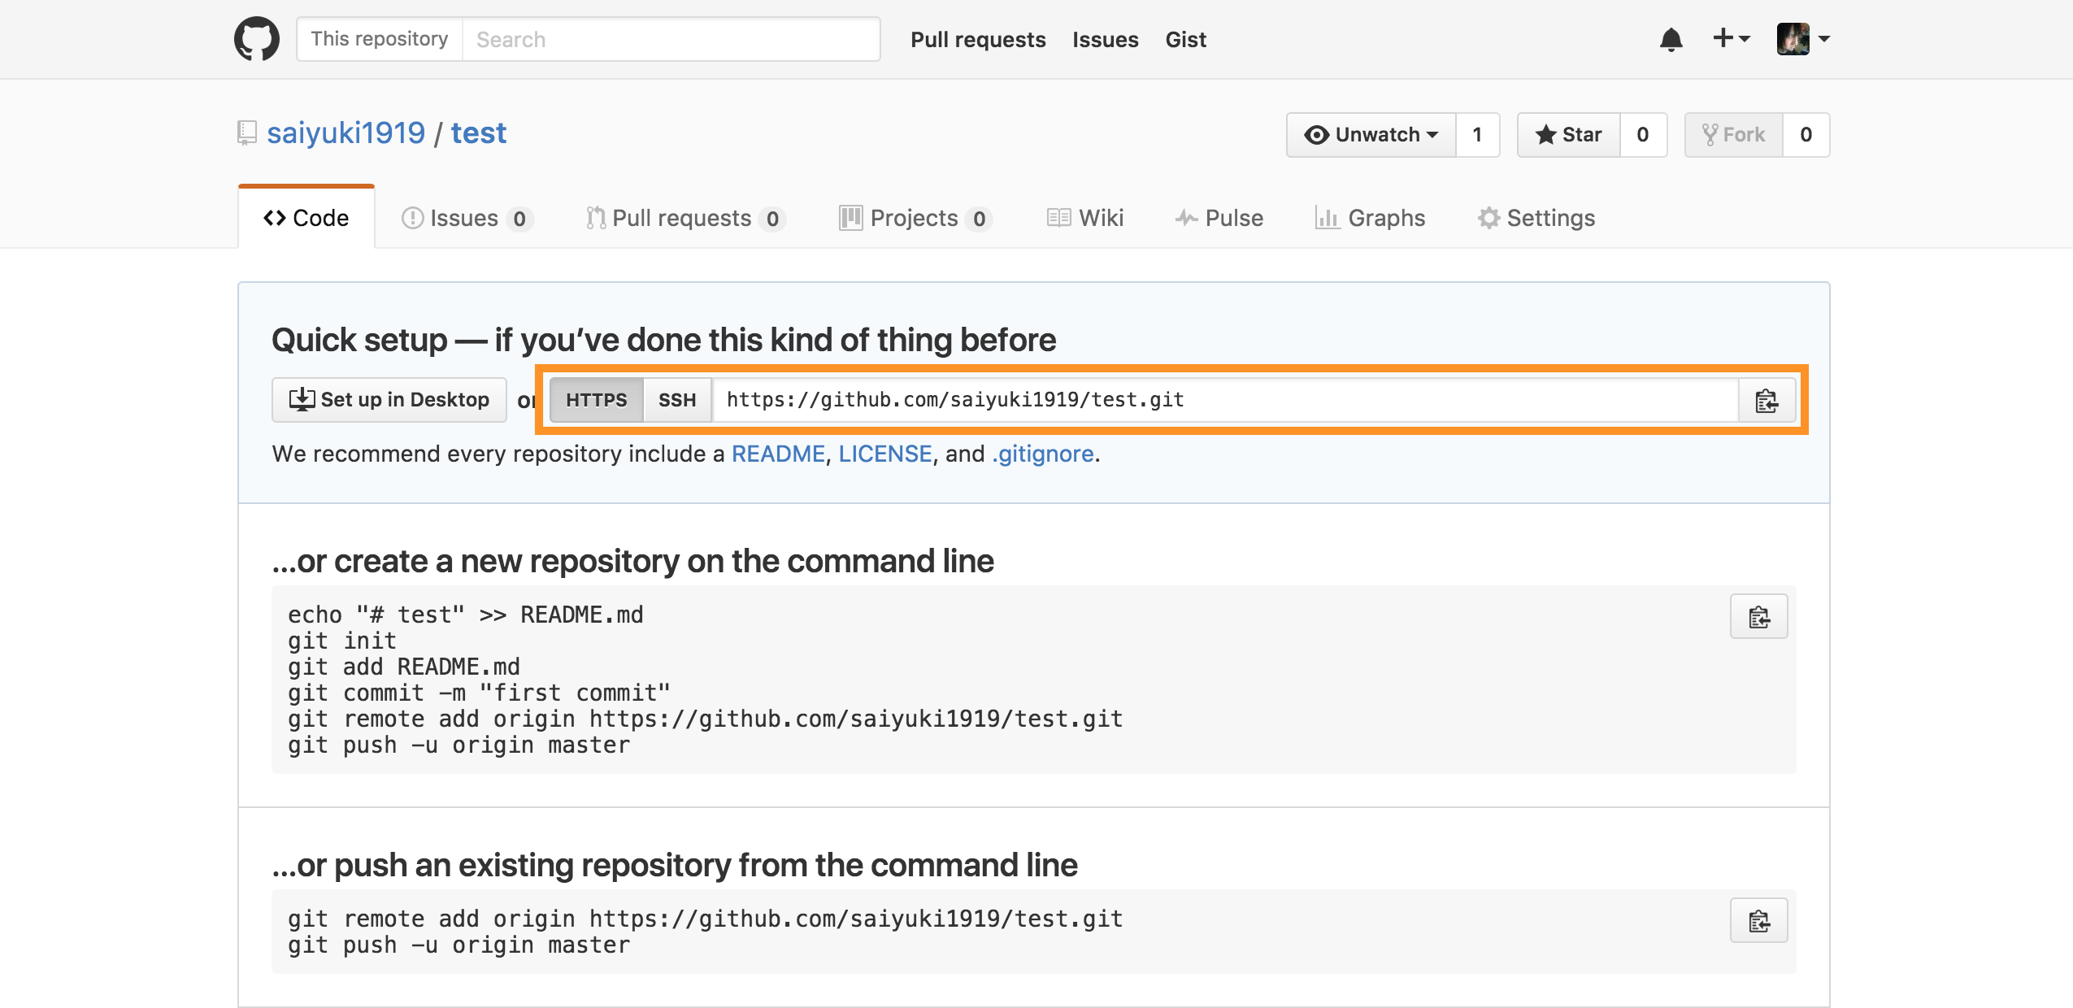This screenshot has width=2073, height=1008.
Task: Go to the Gist menu item
Action: point(1185,39)
